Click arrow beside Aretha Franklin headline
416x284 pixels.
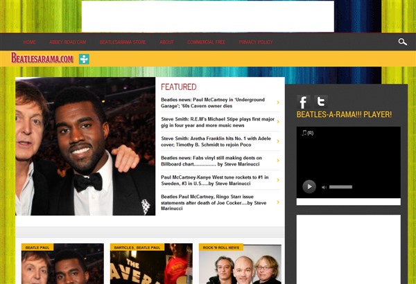pyautogui.click(x=278, y=141)
